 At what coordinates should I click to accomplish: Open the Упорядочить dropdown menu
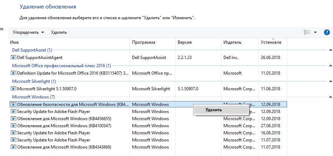click(28, 32)
